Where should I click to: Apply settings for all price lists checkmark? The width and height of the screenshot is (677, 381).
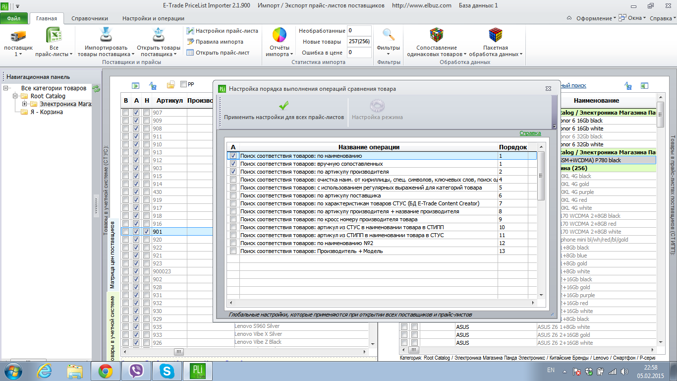[x=283, y=106]
